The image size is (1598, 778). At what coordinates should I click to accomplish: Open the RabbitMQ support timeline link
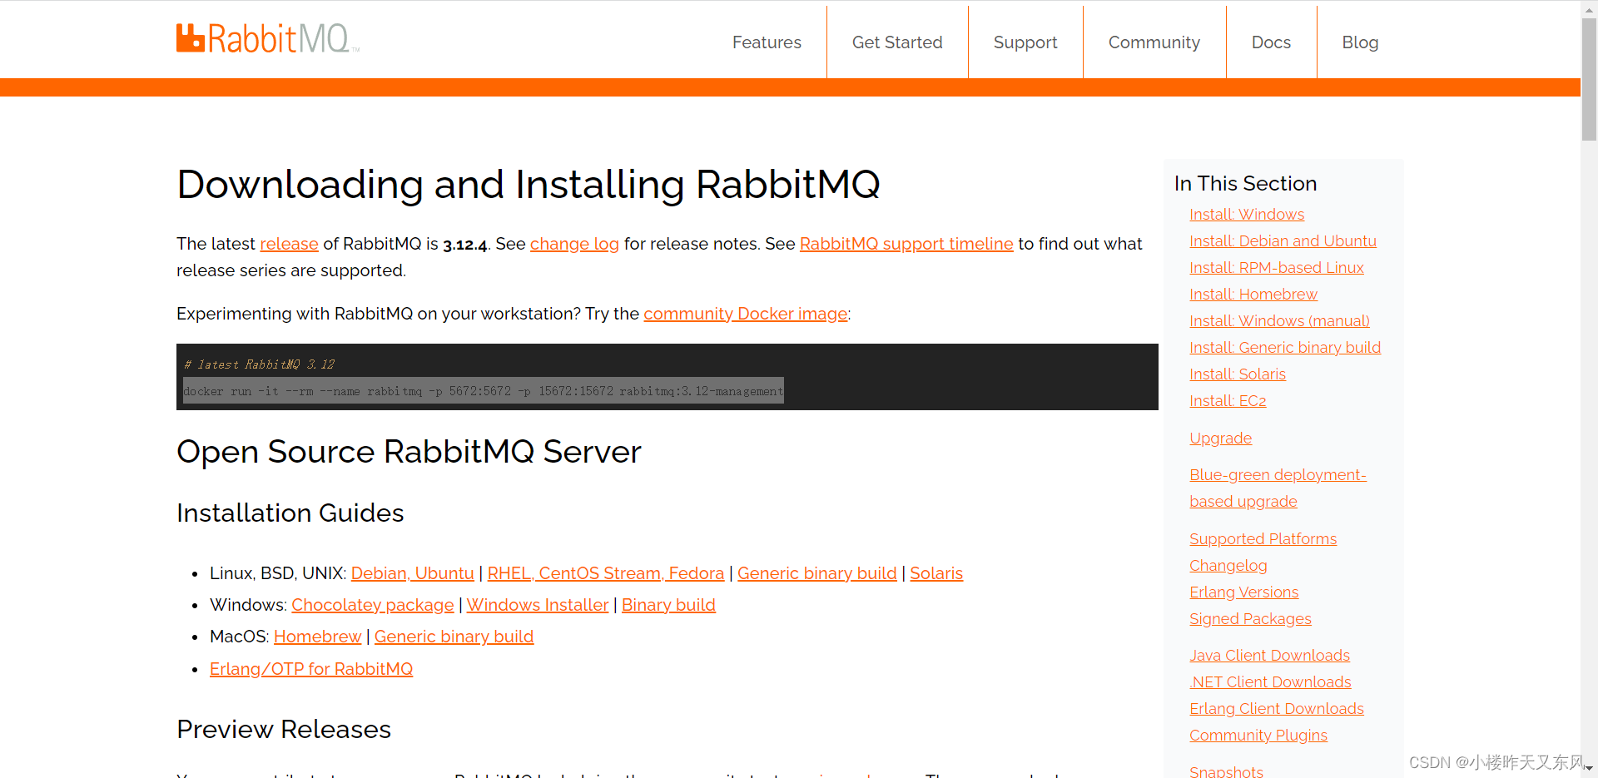[x=906, y=244]
